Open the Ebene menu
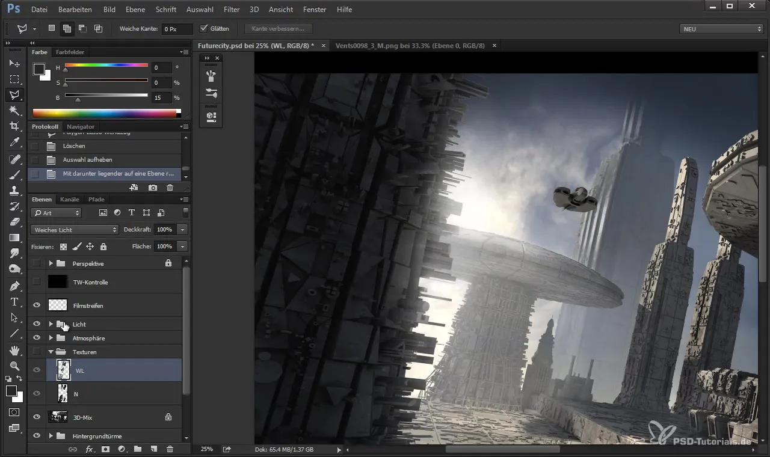 pos(135,10)
